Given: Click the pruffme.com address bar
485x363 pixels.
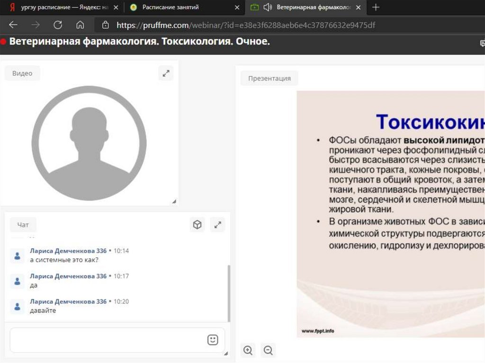Looking at the screenshot, I should click(x=245, y=25).
